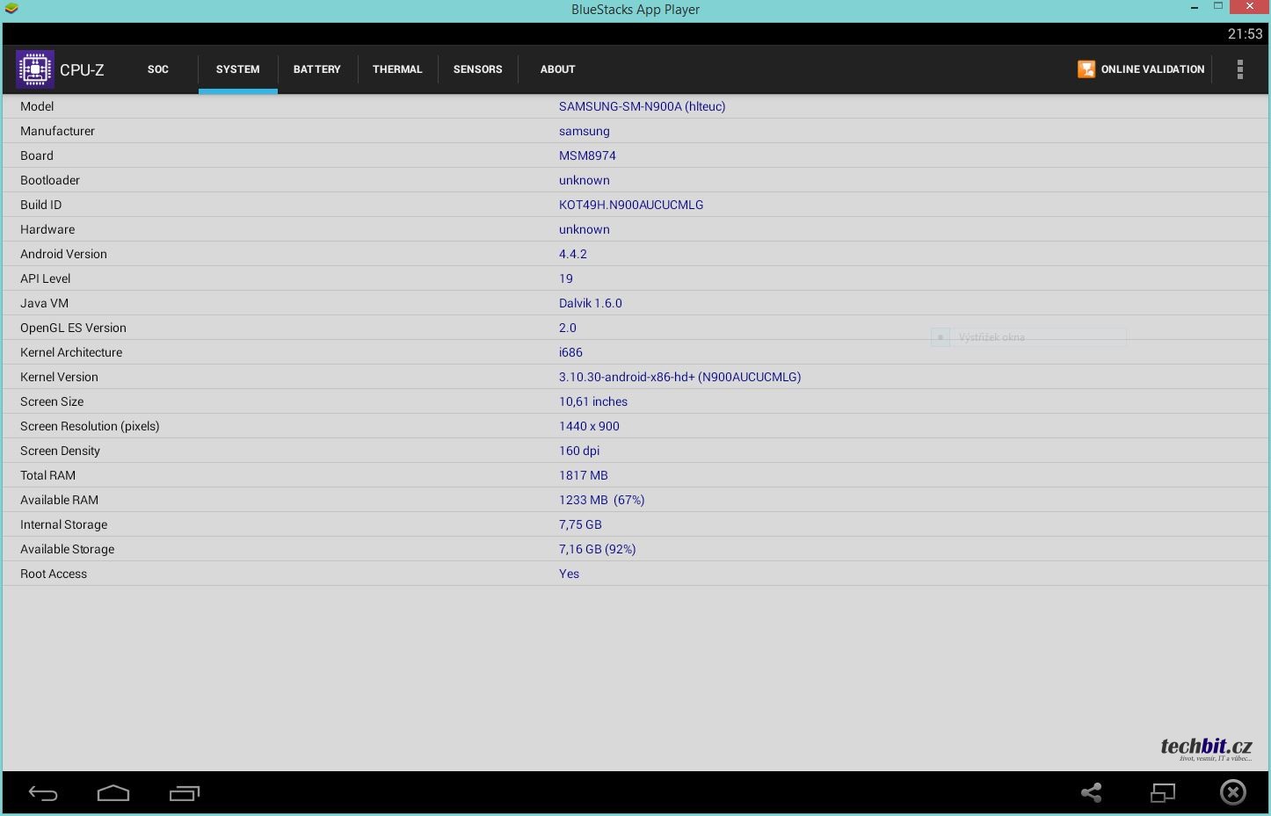
Task: Click Root Access value Yes
Action: [570, 574]
